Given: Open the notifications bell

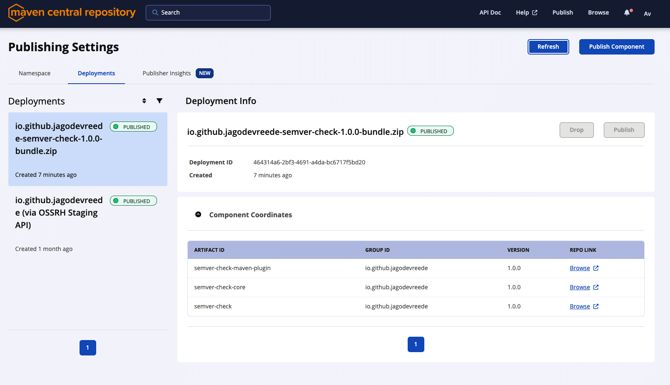Looking at the screenshot, I should pos(627,12).
